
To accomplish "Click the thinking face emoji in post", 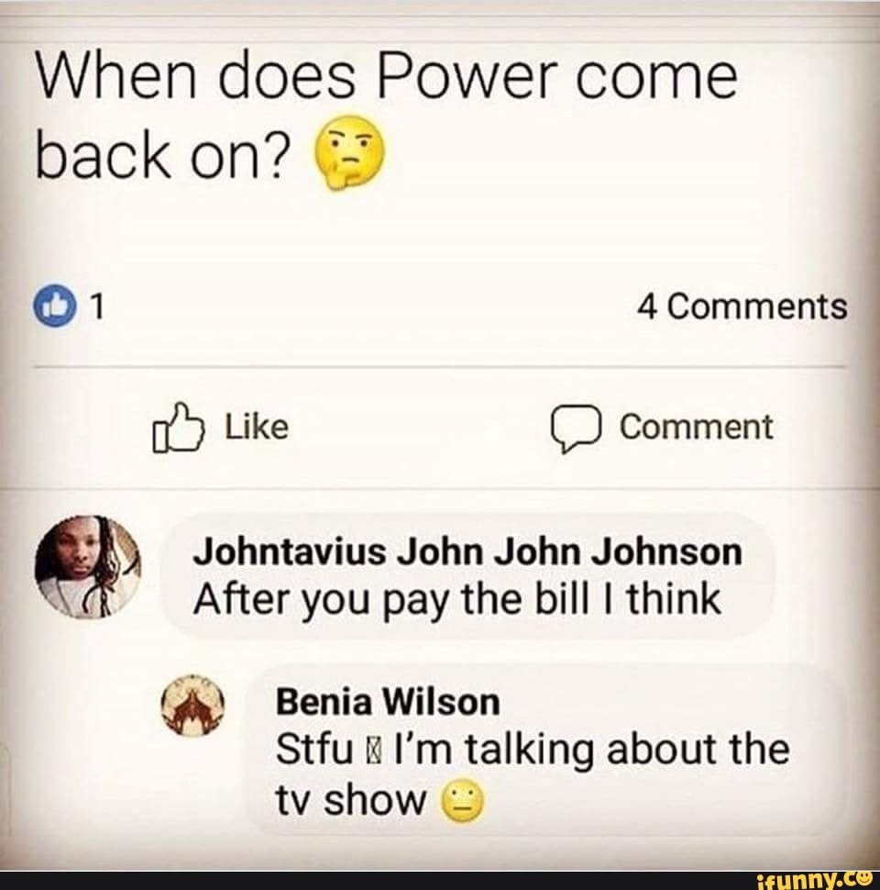I will 350,152.
